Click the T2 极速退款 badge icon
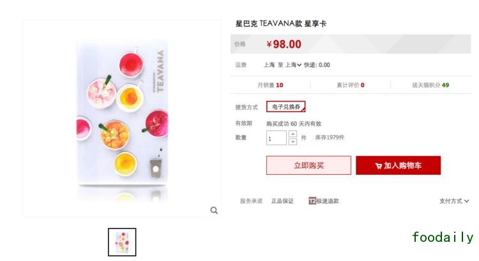 pyautogui.click(x=312, y=201)
